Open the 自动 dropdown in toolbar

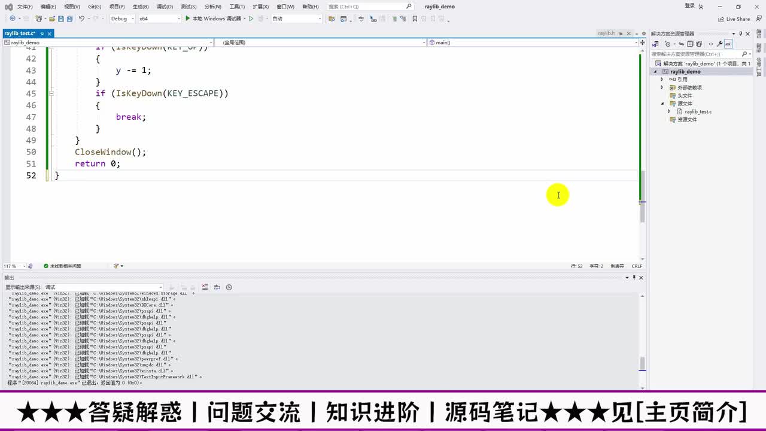pyautogui.click(x=296, y=19)
